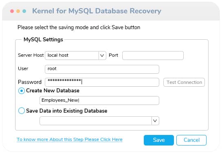Click the blue Save button
This screenshot has height=154, width=222.
pyautogui.click(x=159, y=140)
